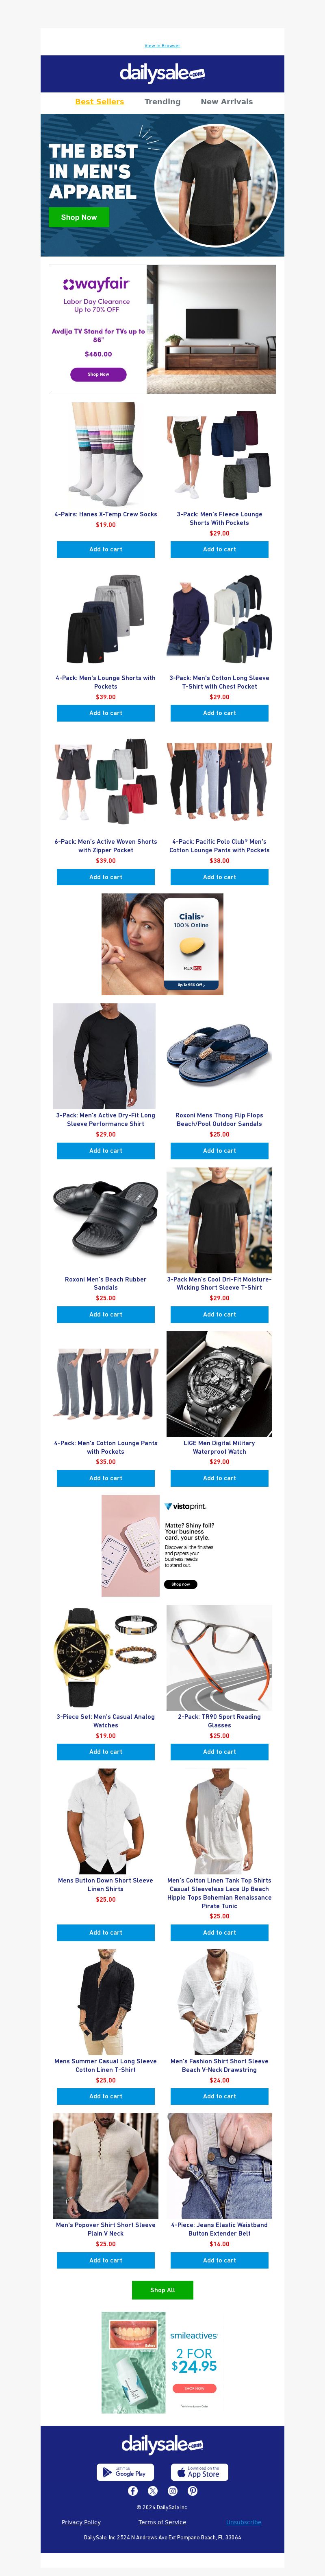Open the Instagram icon in footer
325x2576 pixels.
coord(173,2491)
